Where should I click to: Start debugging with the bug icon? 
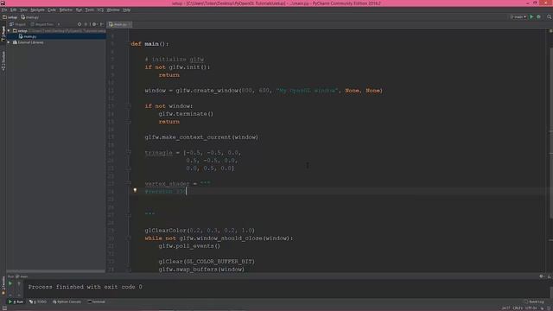click(538, 17)
